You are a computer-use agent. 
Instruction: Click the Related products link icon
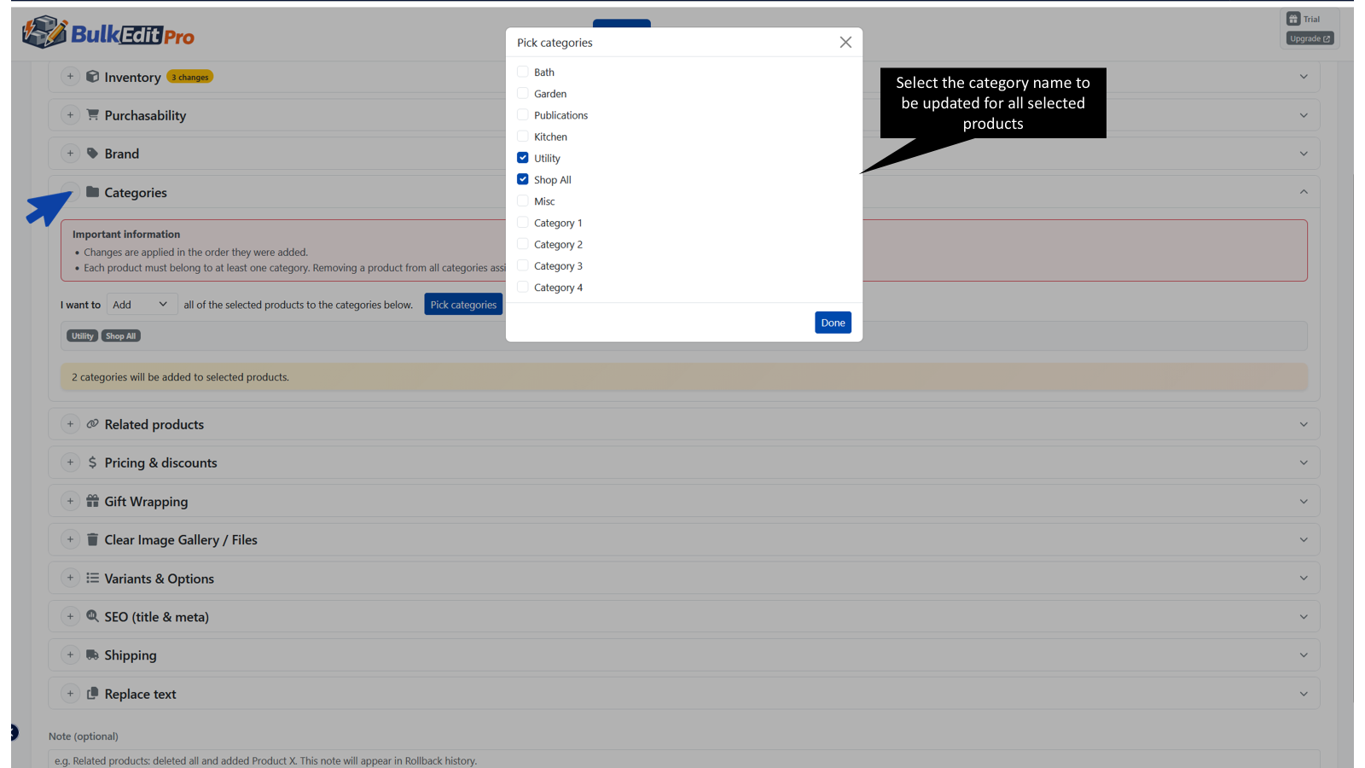tap(92, 423)
